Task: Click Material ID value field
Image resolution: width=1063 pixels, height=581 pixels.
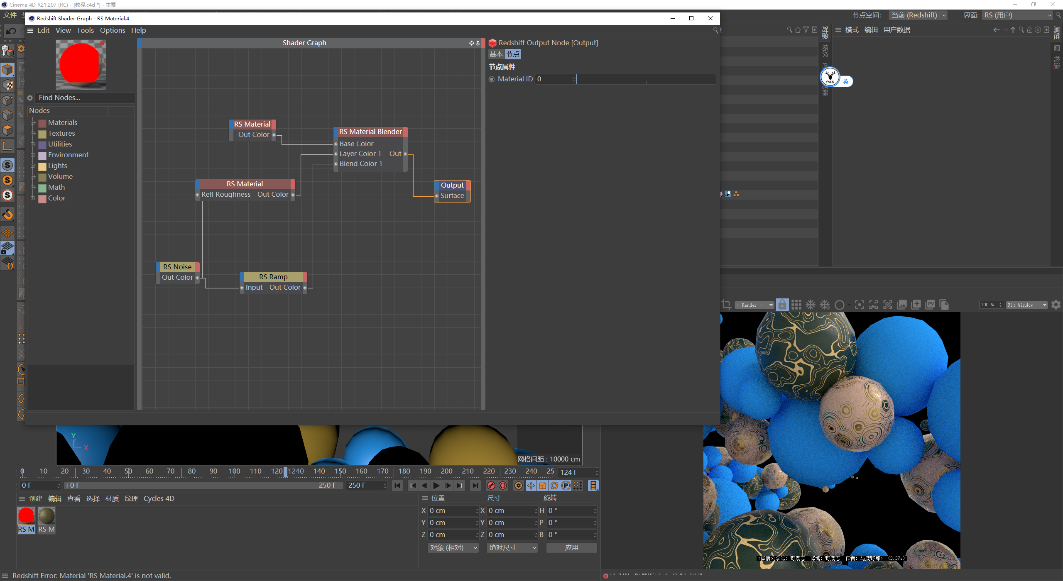Action: click(555, 79)
